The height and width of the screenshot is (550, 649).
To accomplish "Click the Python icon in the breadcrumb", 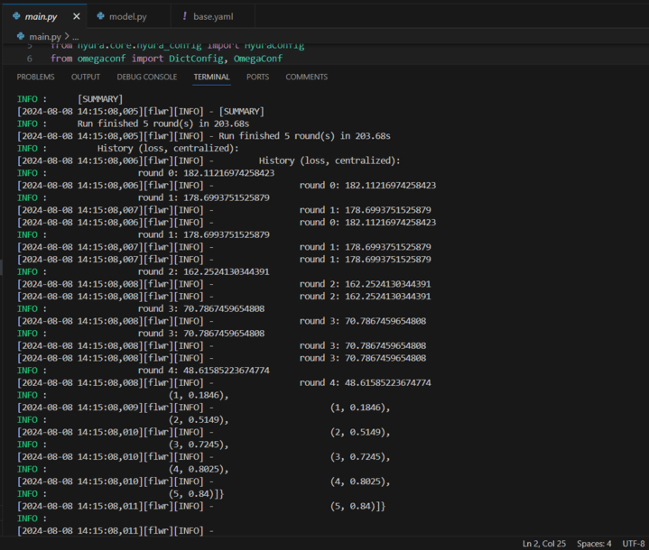I will [x=22, y=37].
